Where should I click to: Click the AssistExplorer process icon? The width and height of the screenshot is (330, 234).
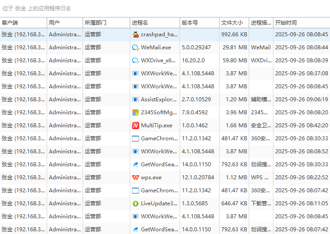tap(136, 100)
